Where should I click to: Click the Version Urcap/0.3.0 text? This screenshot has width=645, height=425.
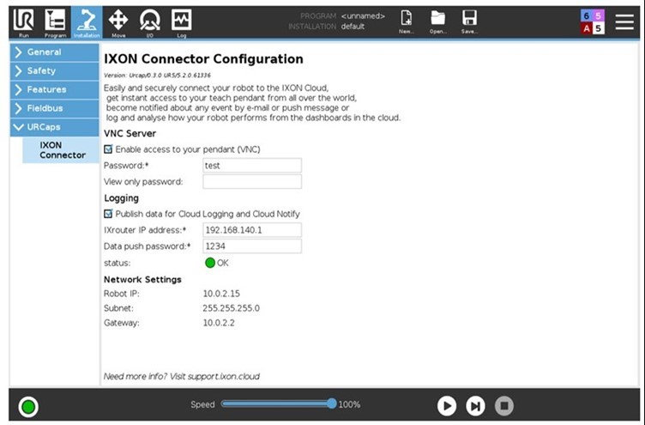pos(157,76)
